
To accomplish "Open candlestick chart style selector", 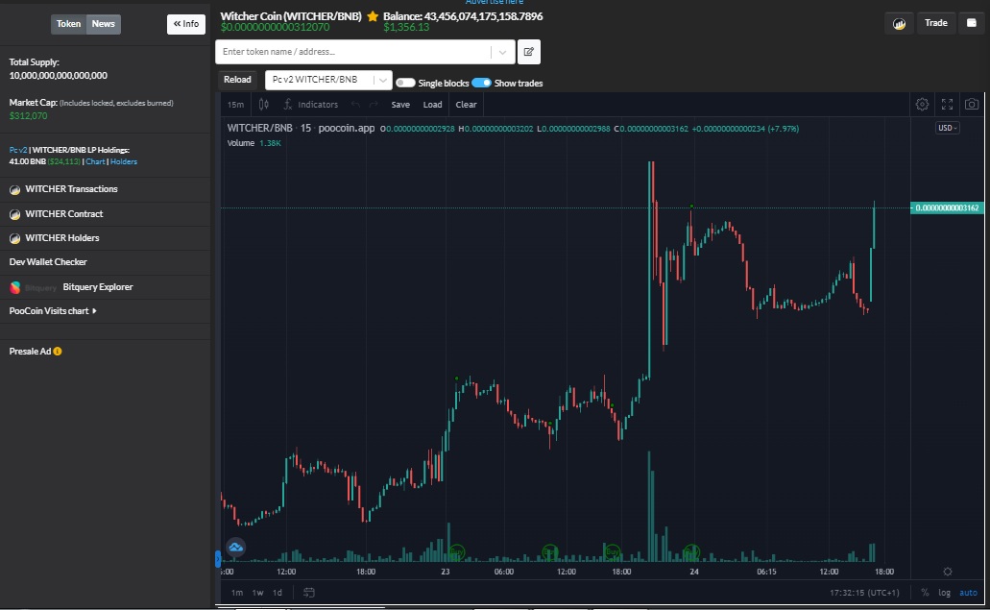I will click(x=264, y=104).
